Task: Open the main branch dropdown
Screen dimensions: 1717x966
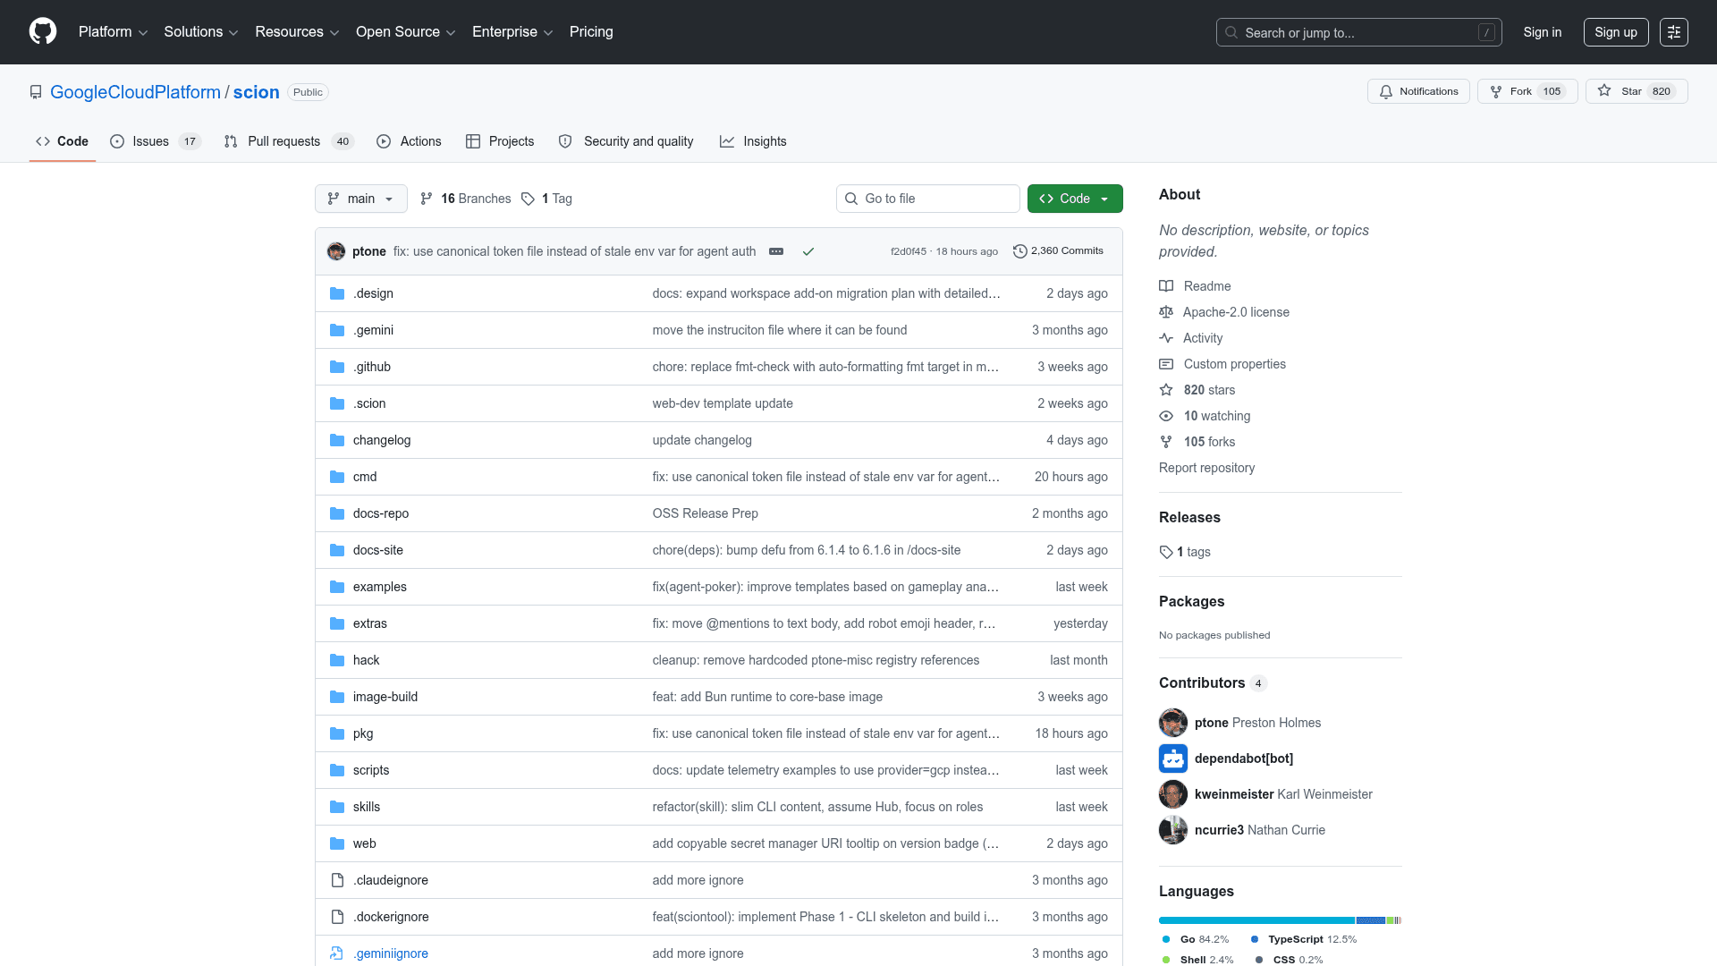Action: [360, 199]
